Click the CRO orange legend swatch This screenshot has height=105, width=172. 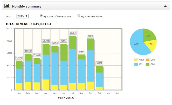coord(147,60)
